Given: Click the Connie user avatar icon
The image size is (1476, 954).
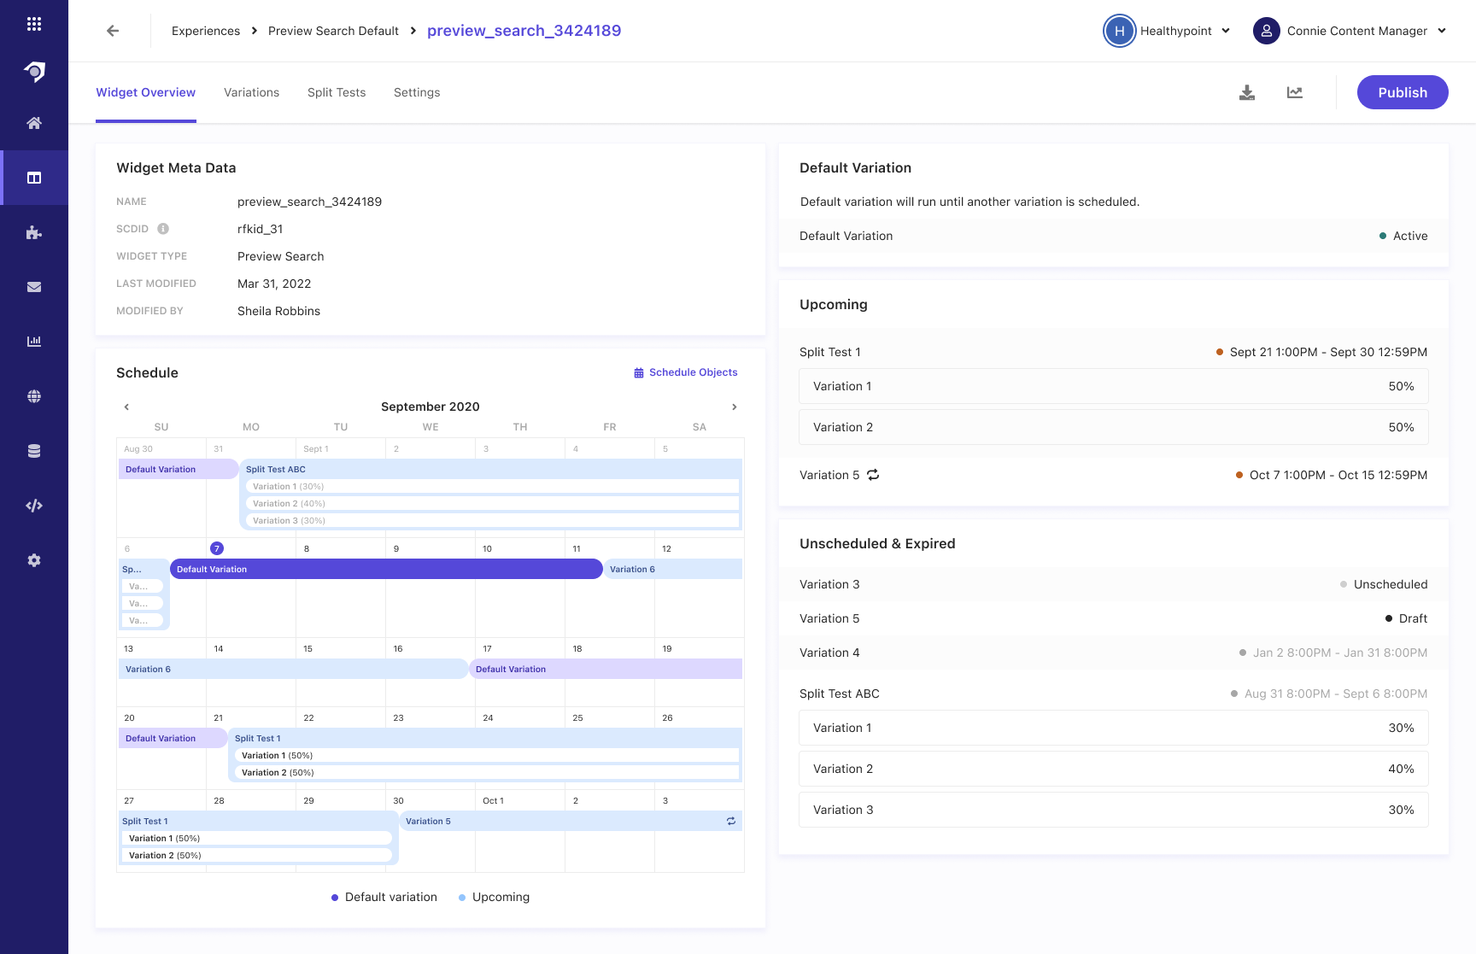Looking at the screenshot, I should pyautogui.click(x=1266, y=31).
